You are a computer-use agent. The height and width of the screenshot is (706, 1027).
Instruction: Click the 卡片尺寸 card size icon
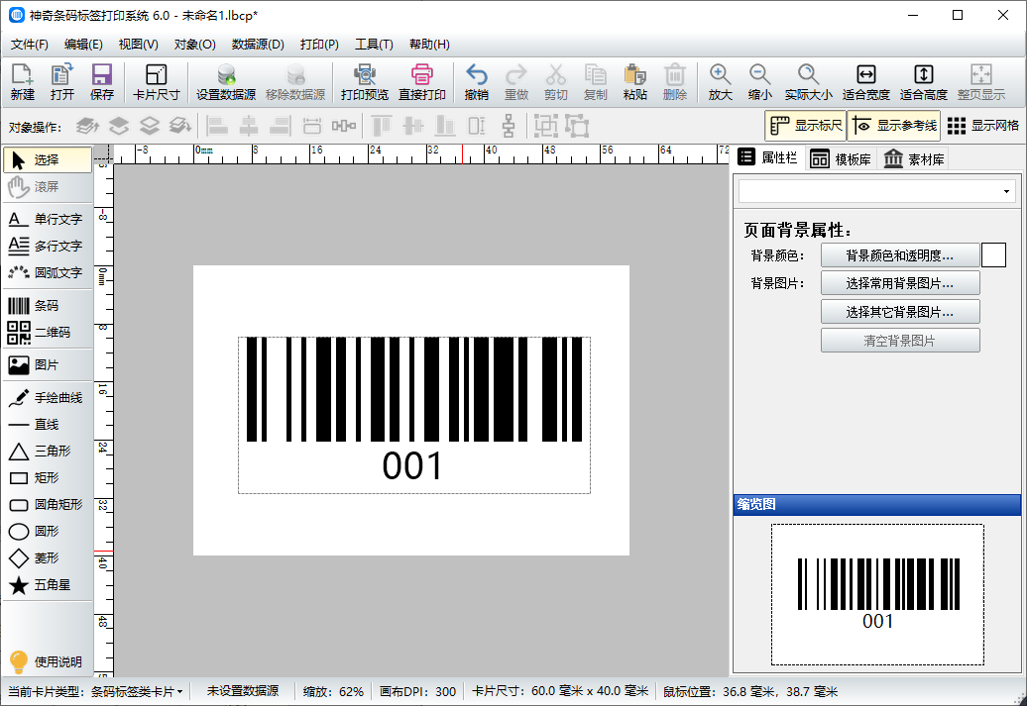(156, 82)
